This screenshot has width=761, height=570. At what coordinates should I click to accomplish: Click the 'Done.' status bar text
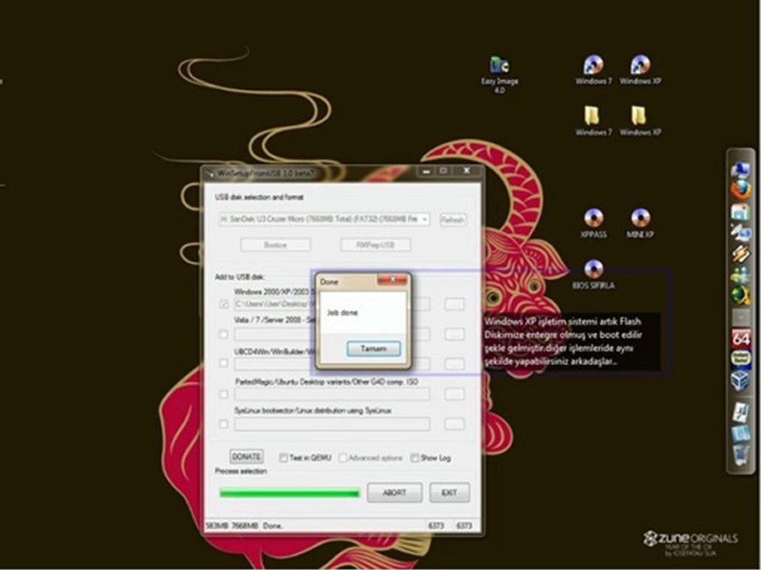[x=273, y=526]
